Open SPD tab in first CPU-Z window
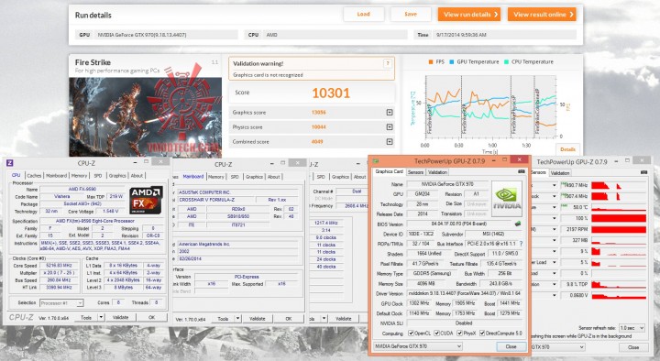The height and width of the screenshot is (361, 660). click(98, 175)
